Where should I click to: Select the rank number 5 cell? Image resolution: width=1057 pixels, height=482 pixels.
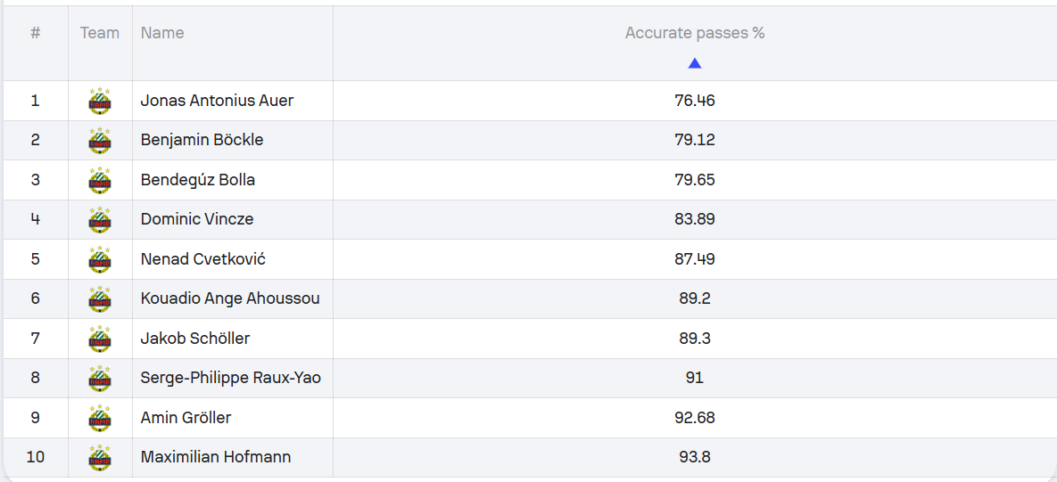click(35, 259)
